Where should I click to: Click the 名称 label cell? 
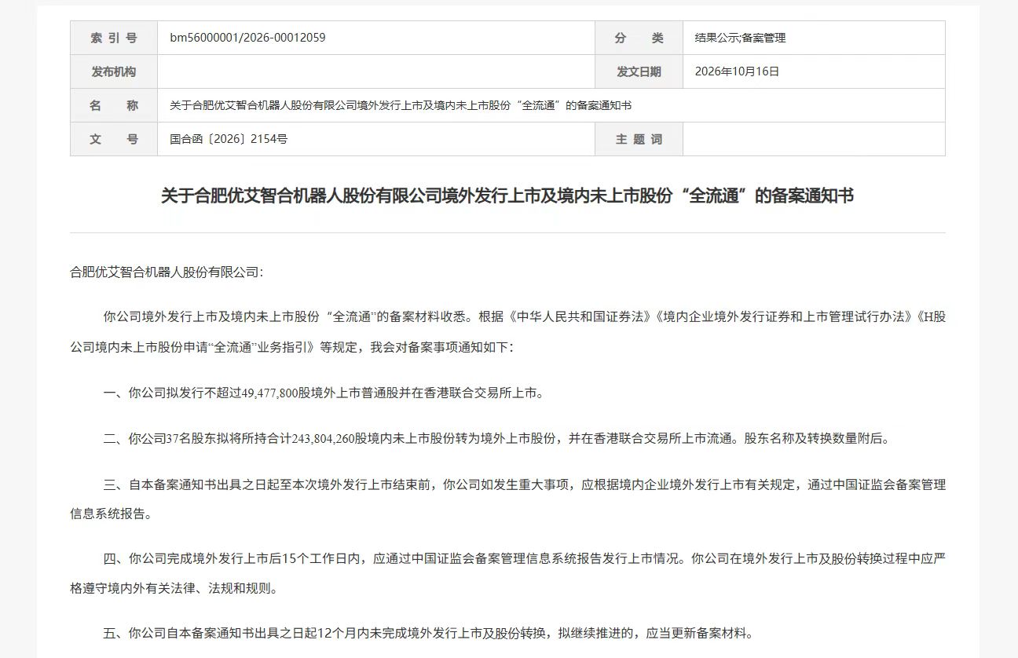pyautogui.click(x=114, y=105)
